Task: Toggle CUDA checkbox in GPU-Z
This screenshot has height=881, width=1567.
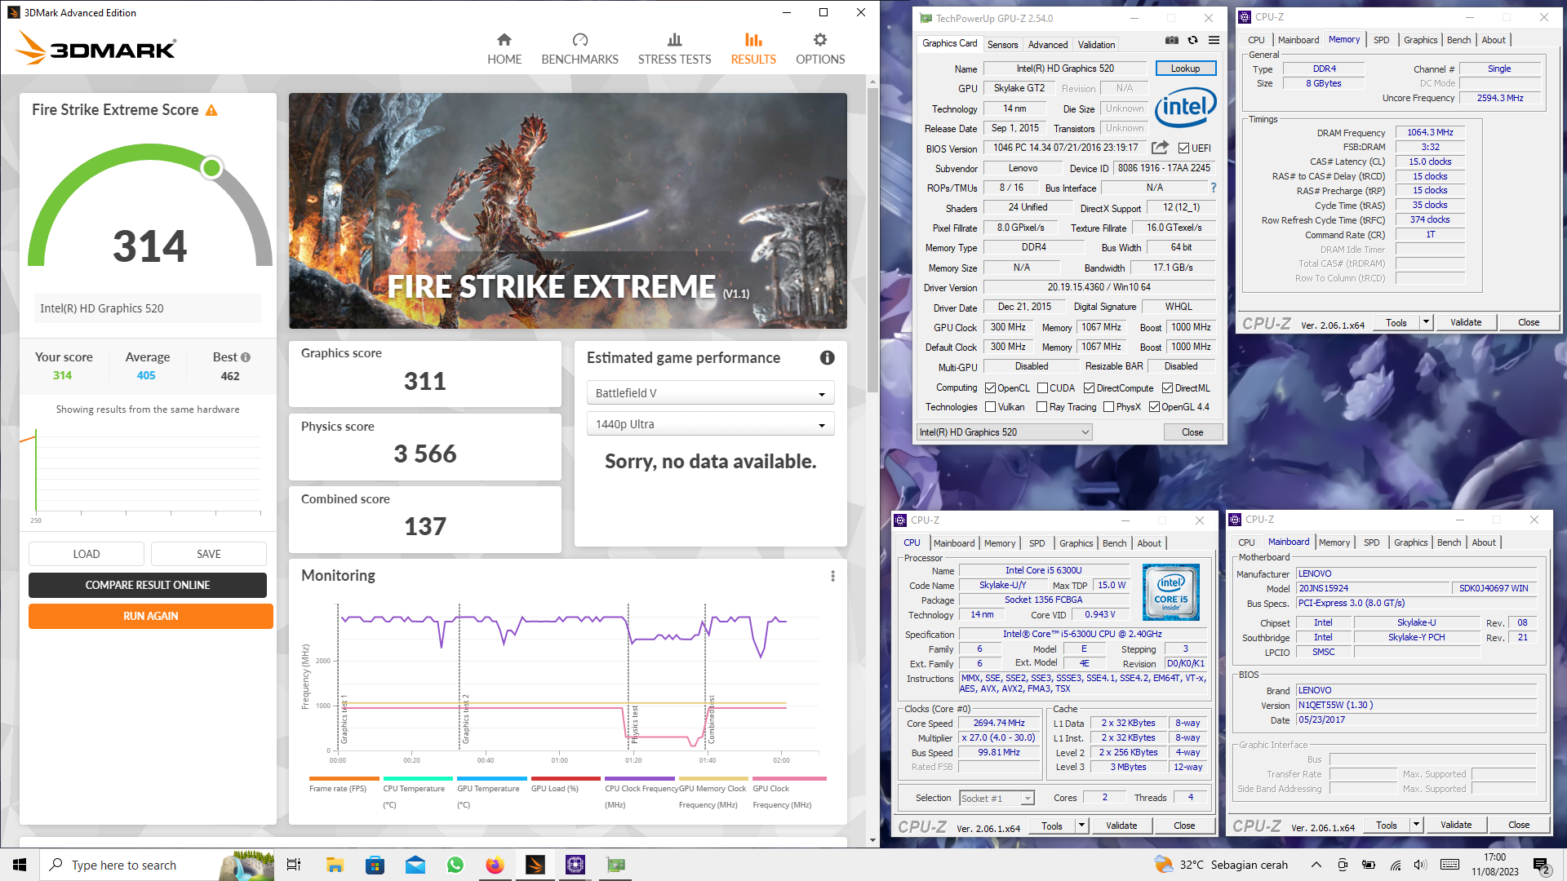Action: point(1042,388)
